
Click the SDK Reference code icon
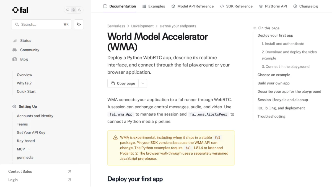(x=222, y=6)
